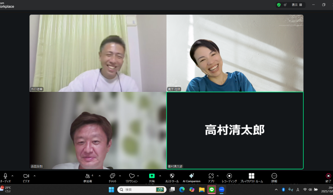Open Host Tools shield icon

pos(172,176)
